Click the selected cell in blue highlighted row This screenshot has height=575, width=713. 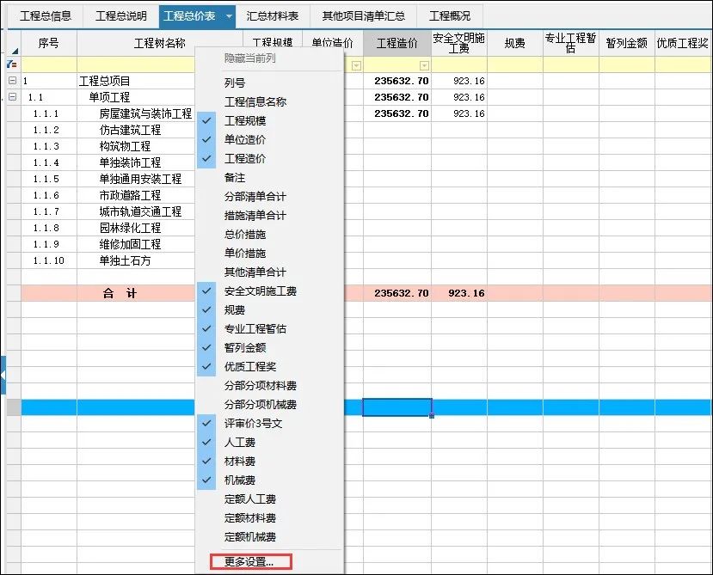click(396, 407)
